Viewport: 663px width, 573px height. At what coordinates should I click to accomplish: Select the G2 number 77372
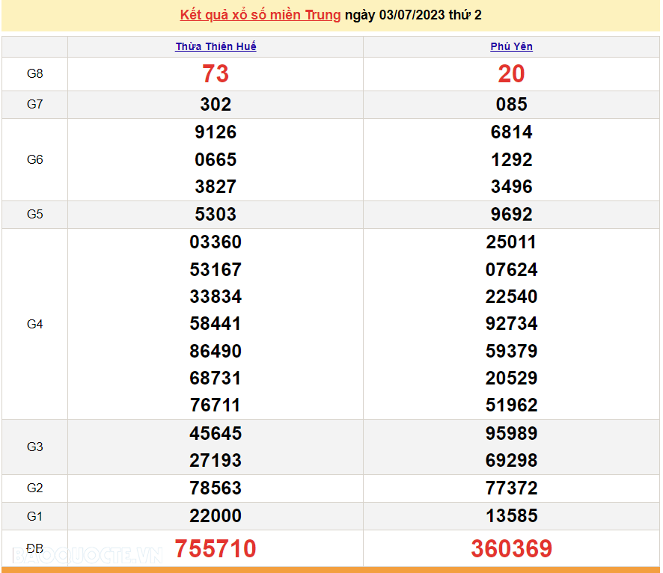pos(511,488)
